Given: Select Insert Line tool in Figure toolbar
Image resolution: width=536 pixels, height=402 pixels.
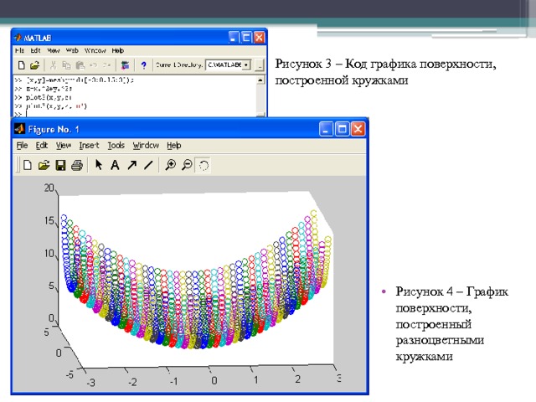Looking at the screenshot, I should [x=148, y=166].
